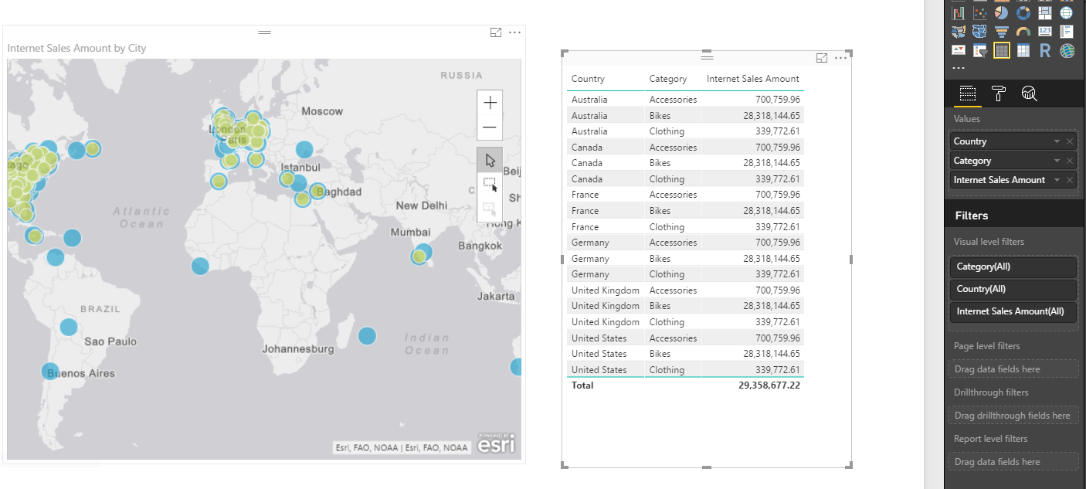The width and height of the screenshot is (1086, 489).
Task: Click the page level filters drop well
Action: click(1013, 369)
